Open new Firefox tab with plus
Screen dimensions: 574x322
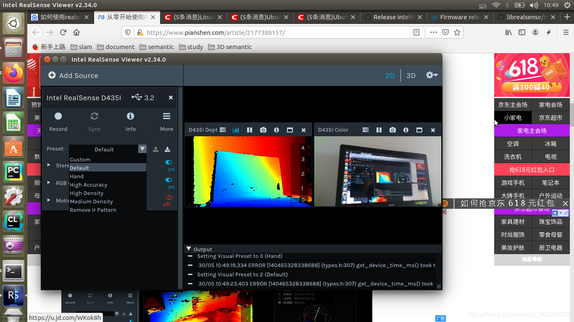click(x=567, y=17)
